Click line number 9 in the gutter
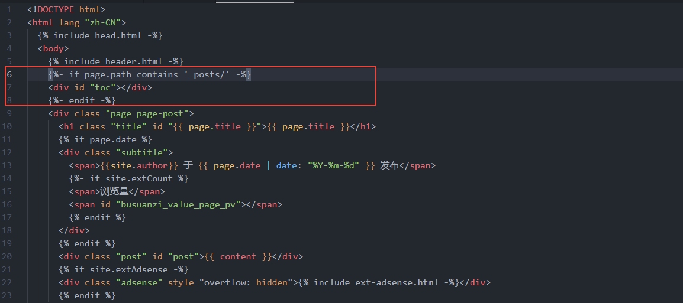This screenshot has width=683, height=303. pyautogui.click(x=9, y=114)
